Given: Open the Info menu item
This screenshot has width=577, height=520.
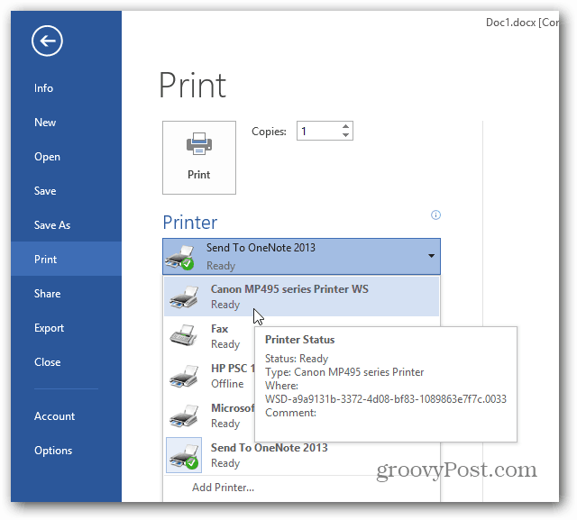Looking at the screenshot, I should (x=66, y=88).
